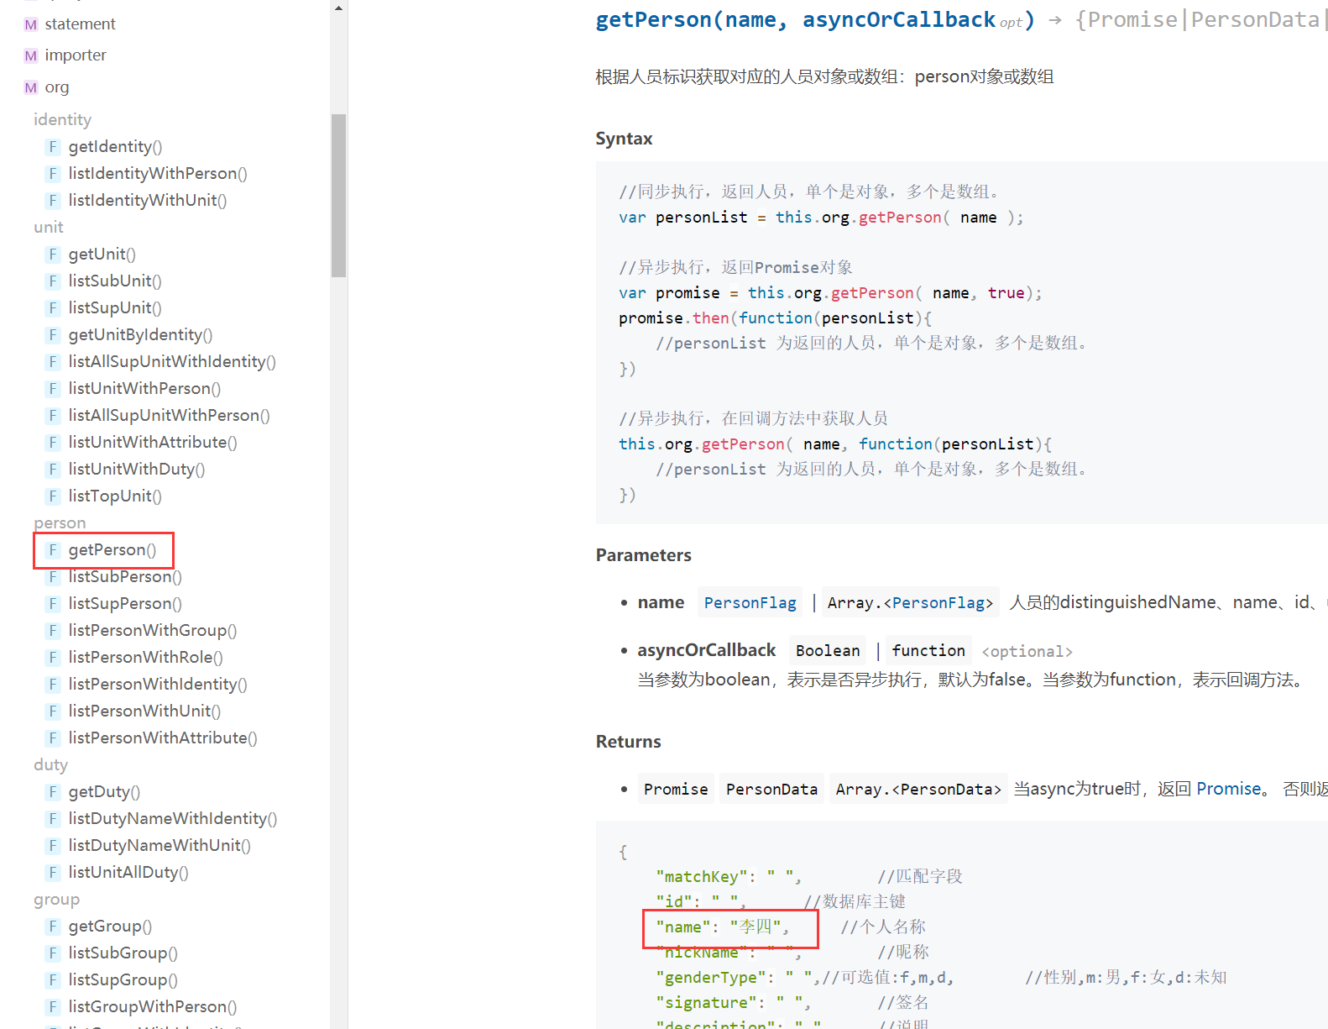Click the Parameters heading
Screen dimensions: 1328x1029
tap(643, 555)
